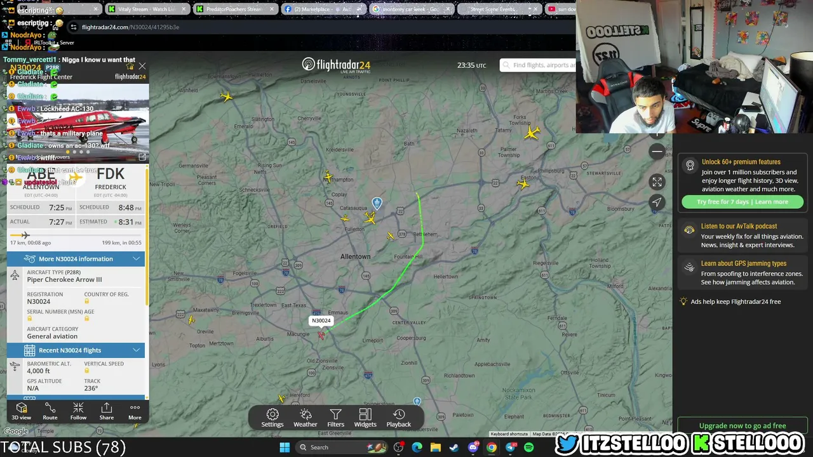The image size is (813, 457).
Task: Close the Vitaly Stream tab
Action: point(184,10)
